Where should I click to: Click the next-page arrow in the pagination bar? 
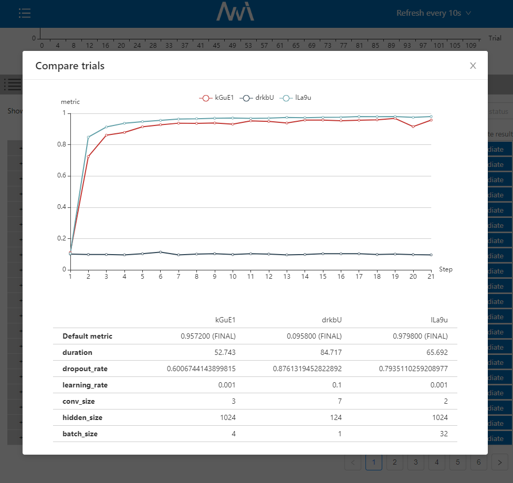point(499,462)
